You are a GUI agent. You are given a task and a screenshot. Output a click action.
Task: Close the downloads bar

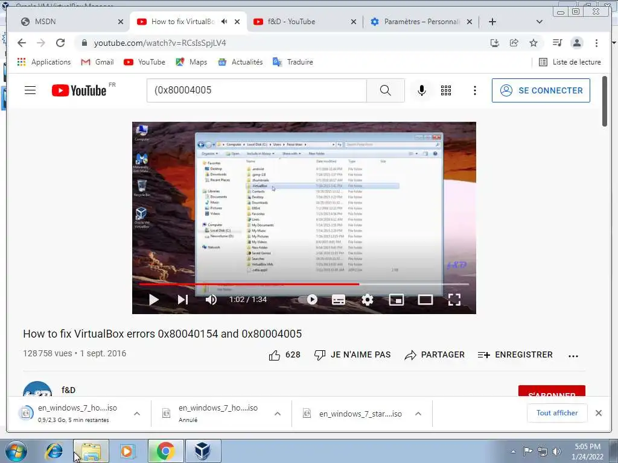599,413
